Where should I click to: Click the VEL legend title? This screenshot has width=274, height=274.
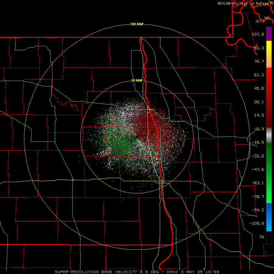tap(267, 18)
